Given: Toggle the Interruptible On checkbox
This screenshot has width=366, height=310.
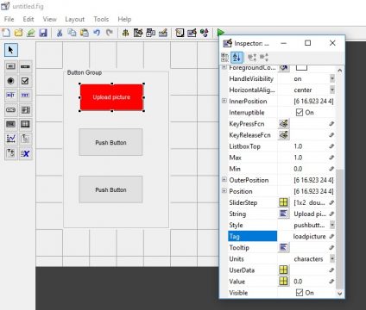Looking at the screenshot, I should (300, 112).
